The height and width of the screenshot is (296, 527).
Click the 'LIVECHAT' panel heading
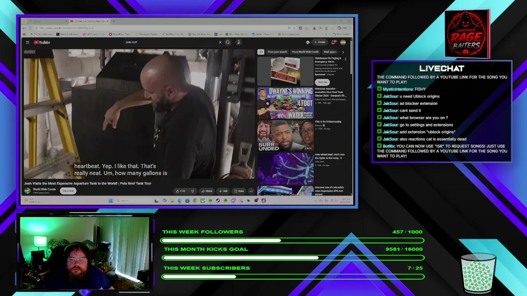pyautogui.click(x=442, y=69)
